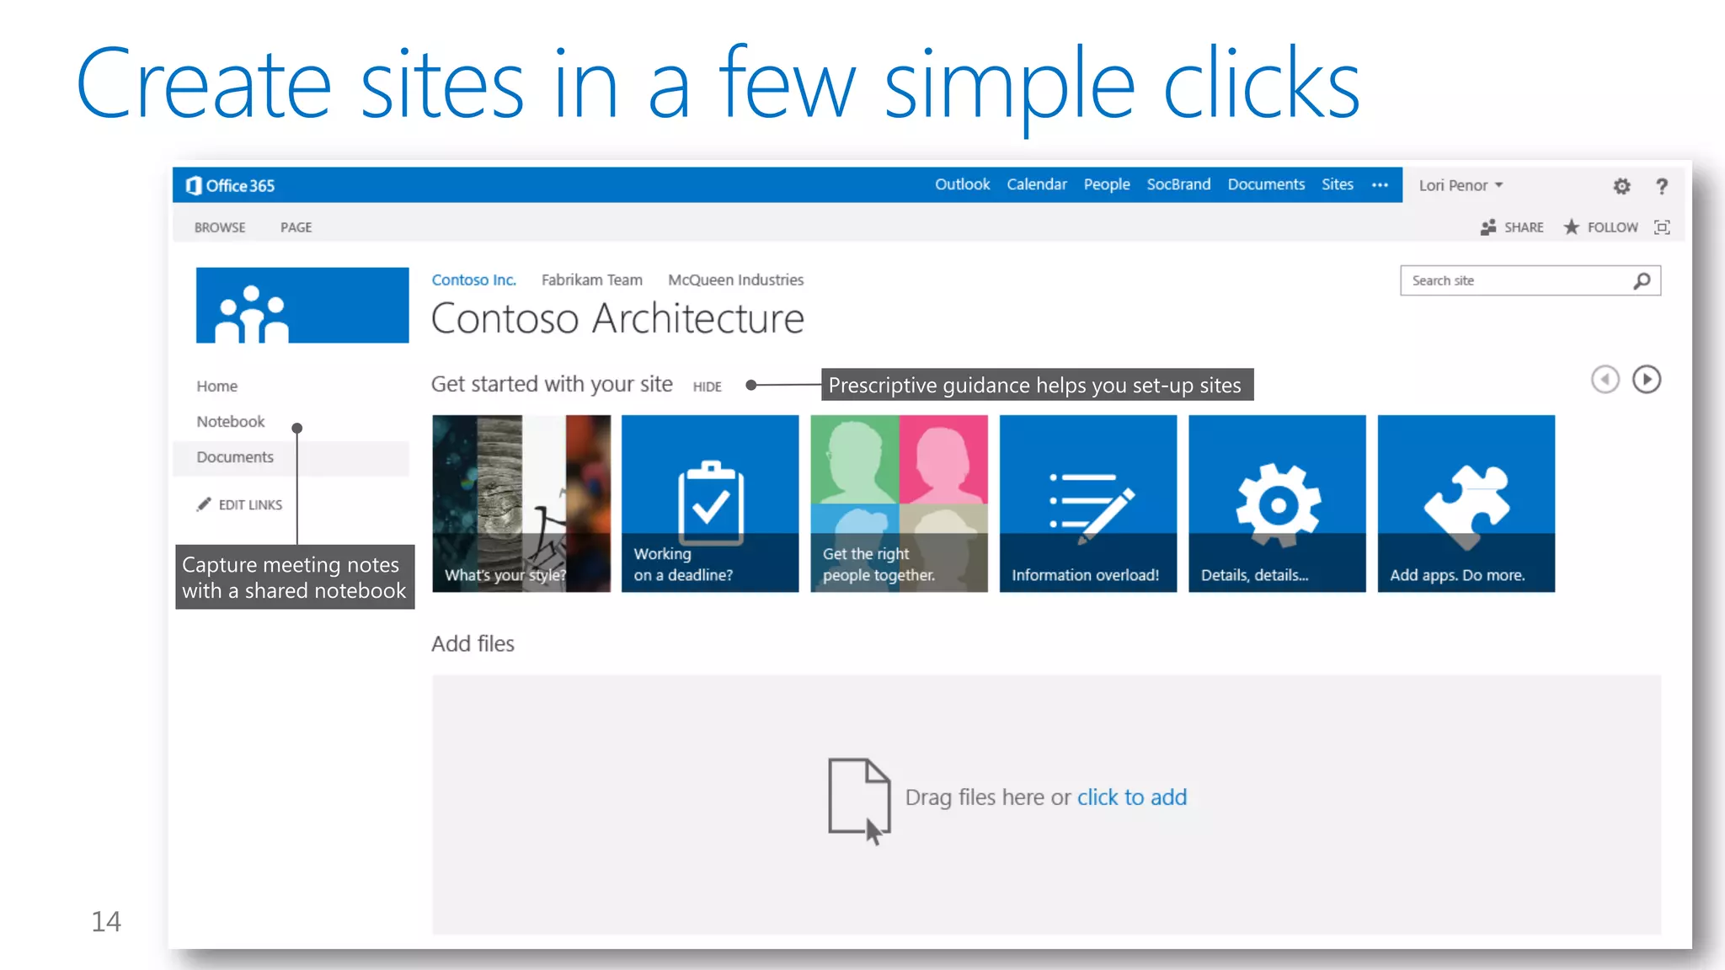Go to previous getting-started tiles arrow
1725x970 pixels.
(x=1605, y=380)
